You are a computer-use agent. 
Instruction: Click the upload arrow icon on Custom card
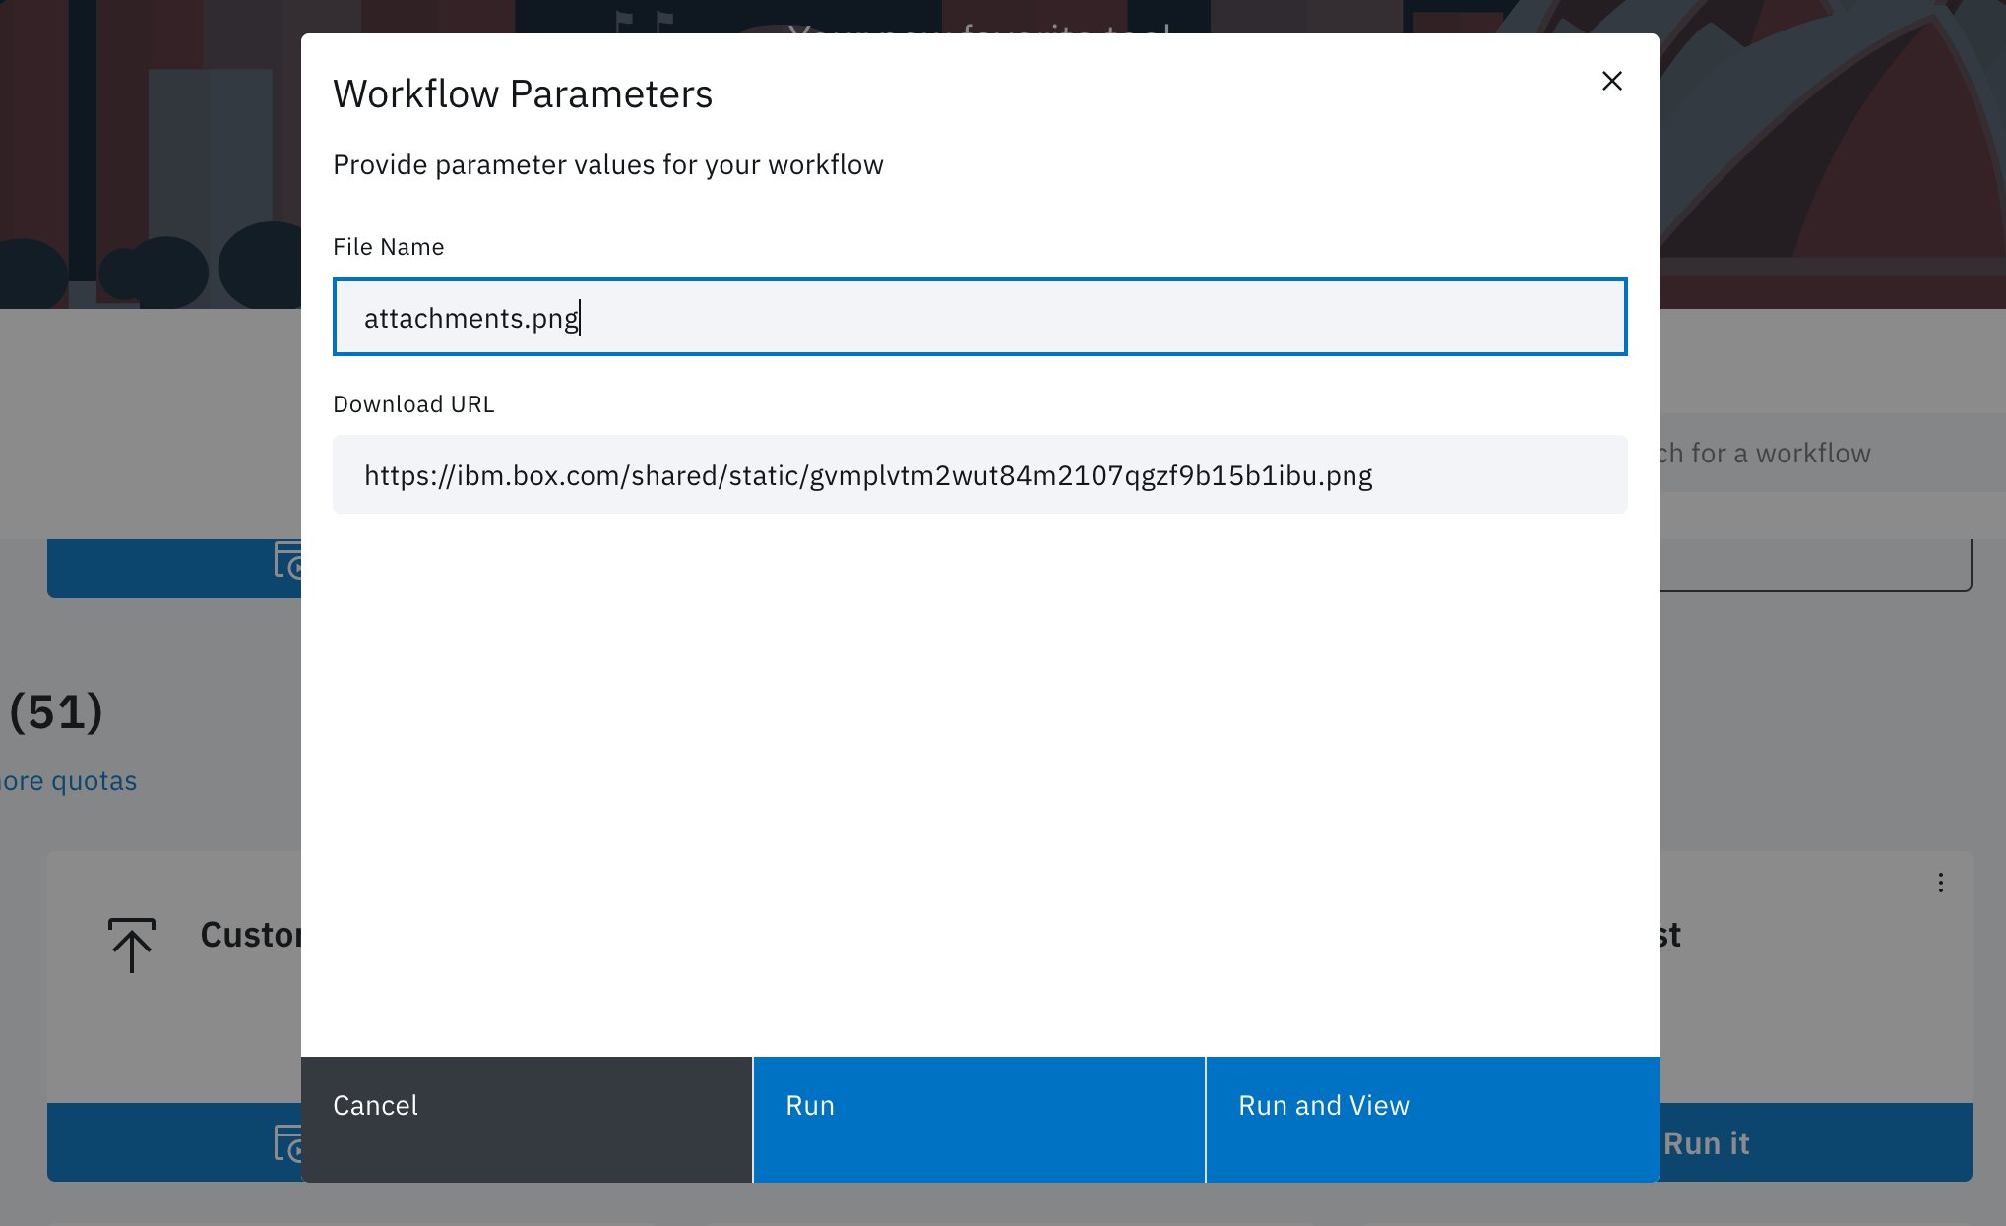click(x=131, y=945)
